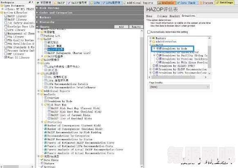Select Parking Lot sheet in tree
238x168 pixels.
pyautogui.click(x=52, y=36)
